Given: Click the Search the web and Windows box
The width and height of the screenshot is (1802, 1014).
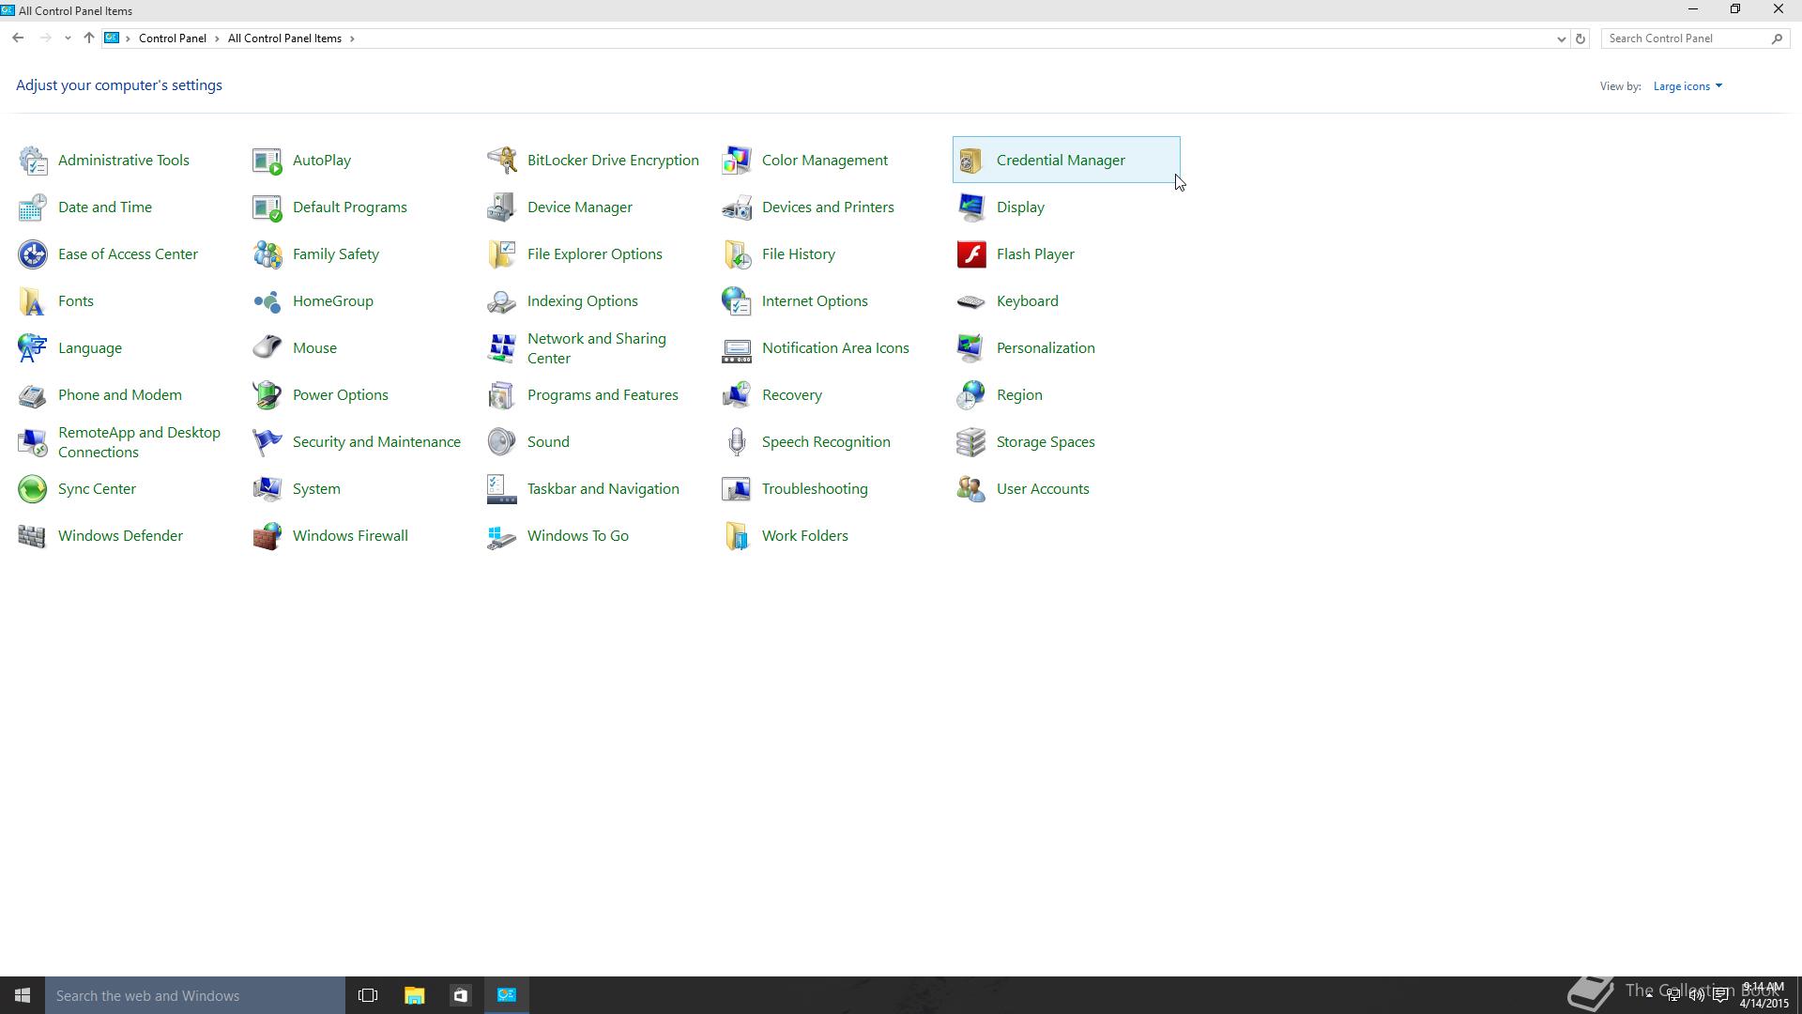Looking at the screenshot, I should click(x=195, y=995).
